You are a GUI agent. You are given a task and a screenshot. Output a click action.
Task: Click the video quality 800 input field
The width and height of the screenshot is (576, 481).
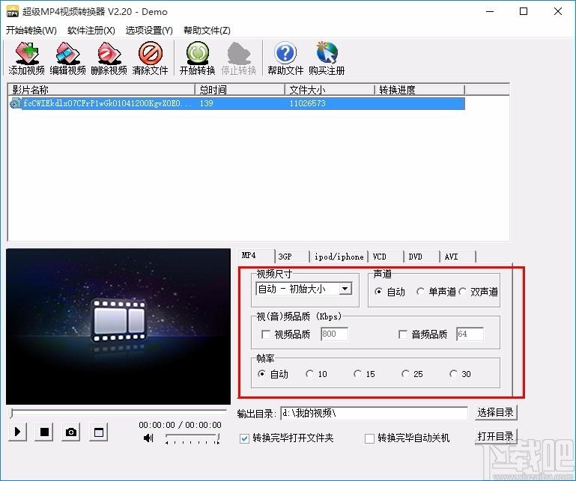pos(334,334)
